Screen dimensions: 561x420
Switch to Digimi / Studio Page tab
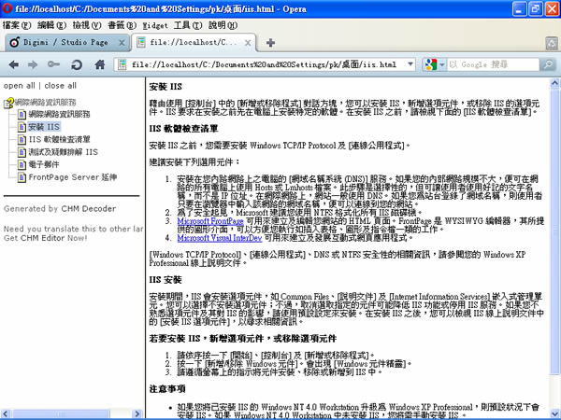tap(65, 43)
